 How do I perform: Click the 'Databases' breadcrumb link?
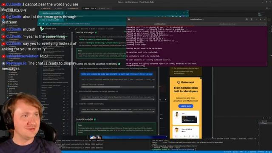point(102,29)
